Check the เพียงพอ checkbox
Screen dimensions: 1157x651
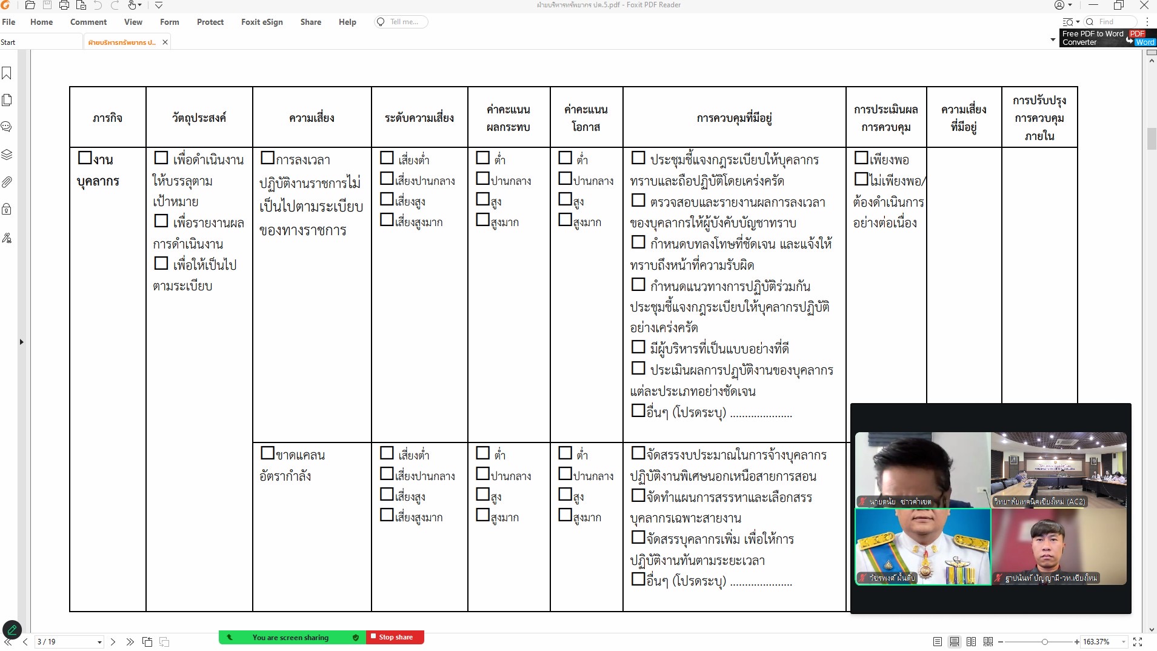861,158
